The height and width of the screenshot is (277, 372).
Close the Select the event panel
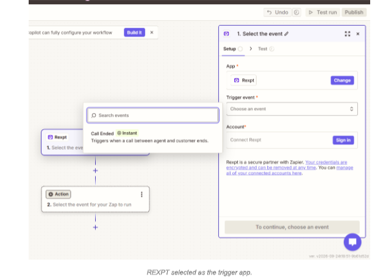coord(358,34)
